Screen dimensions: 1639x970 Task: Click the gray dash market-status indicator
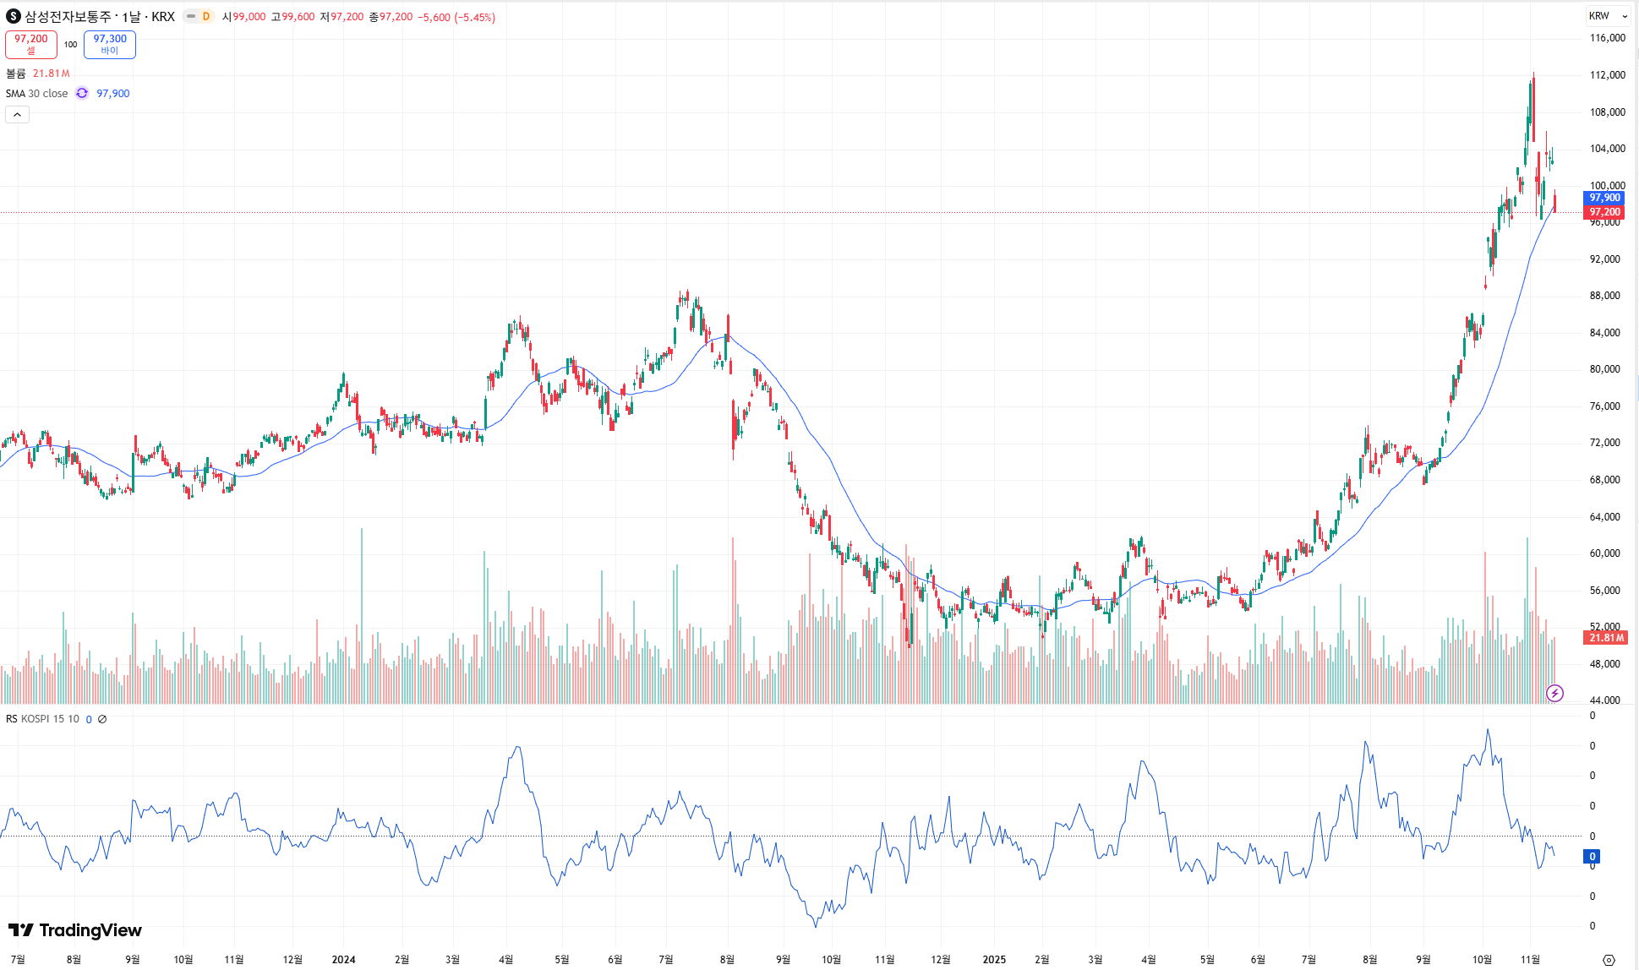tap(191, 16)
